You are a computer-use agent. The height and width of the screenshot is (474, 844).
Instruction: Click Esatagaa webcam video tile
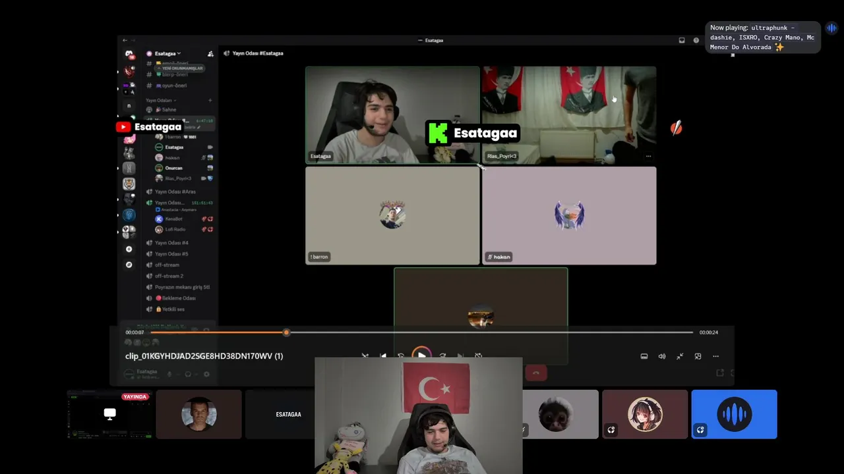(x=392, y=115)
